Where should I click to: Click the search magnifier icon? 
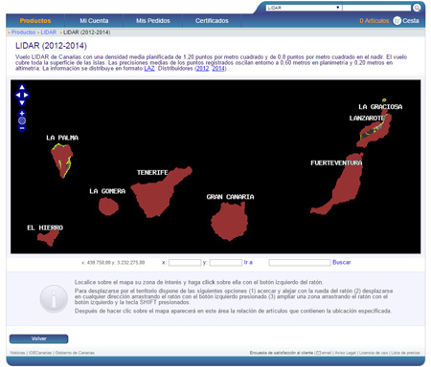pyautogui.click(x=417, y=8)
